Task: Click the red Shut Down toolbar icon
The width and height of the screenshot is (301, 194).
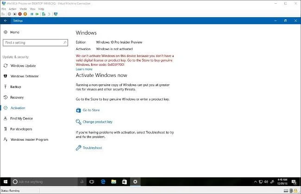Action: coord(20,14)
